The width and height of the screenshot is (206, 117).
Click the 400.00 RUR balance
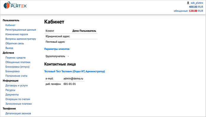click(x=196, y=7)
